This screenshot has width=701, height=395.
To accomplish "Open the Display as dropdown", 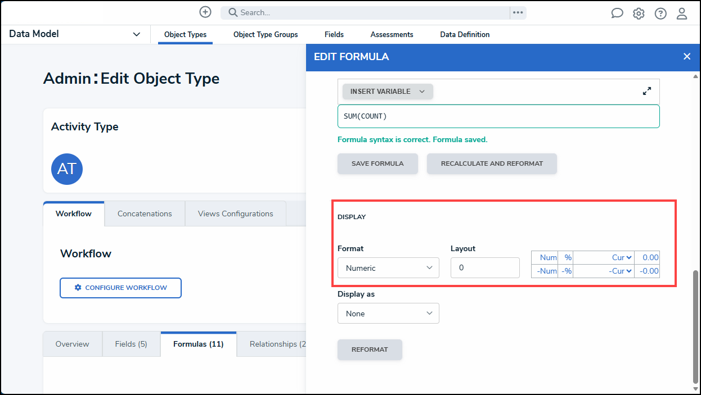I will 388,314.
